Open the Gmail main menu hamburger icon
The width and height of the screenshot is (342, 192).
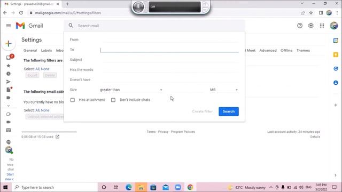point(9,26)
